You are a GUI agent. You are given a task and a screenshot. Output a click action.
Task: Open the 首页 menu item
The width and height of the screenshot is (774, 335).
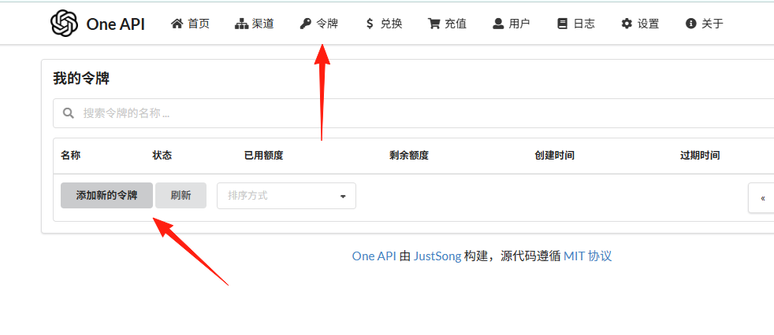coord(190,23)
